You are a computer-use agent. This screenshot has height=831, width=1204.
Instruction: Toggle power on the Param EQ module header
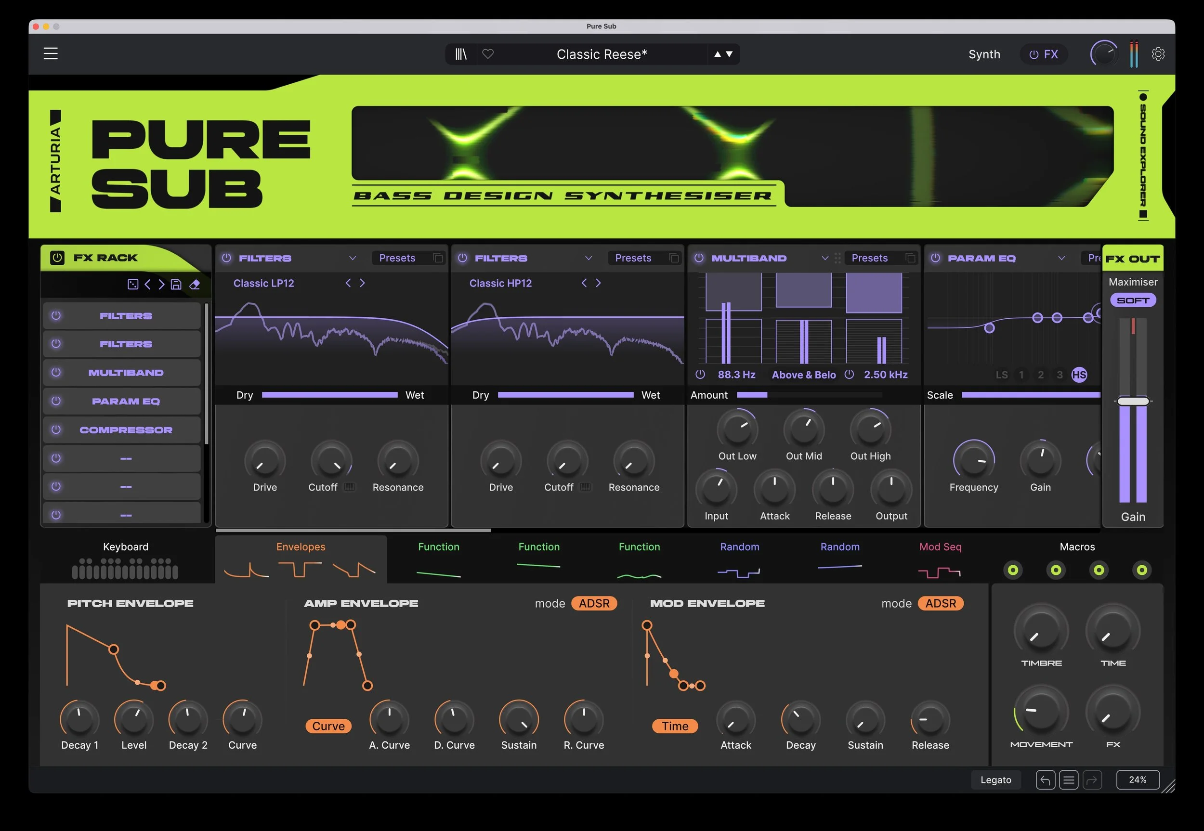coord(935,258)
